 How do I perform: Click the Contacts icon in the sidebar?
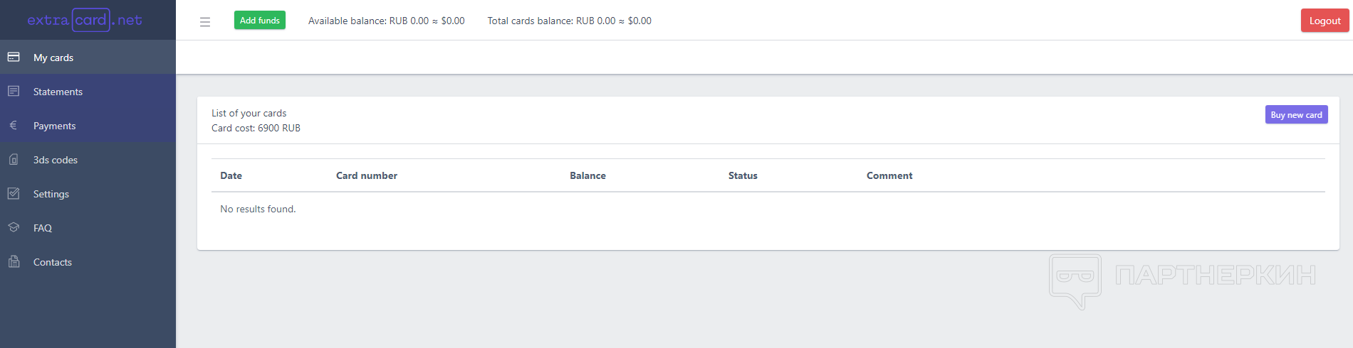(x=14, y=261)
